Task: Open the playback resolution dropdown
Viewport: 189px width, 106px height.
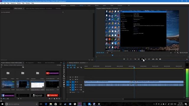Action: click(x=173, y=53)
